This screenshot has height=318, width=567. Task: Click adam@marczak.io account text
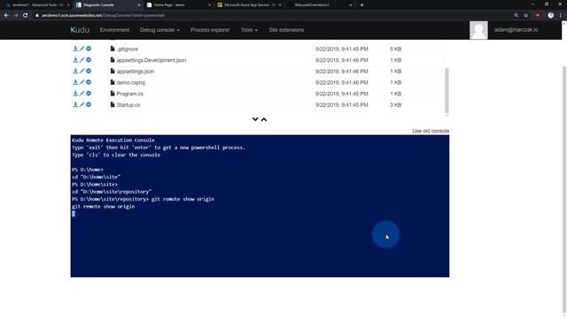click(x=516, y=30)
